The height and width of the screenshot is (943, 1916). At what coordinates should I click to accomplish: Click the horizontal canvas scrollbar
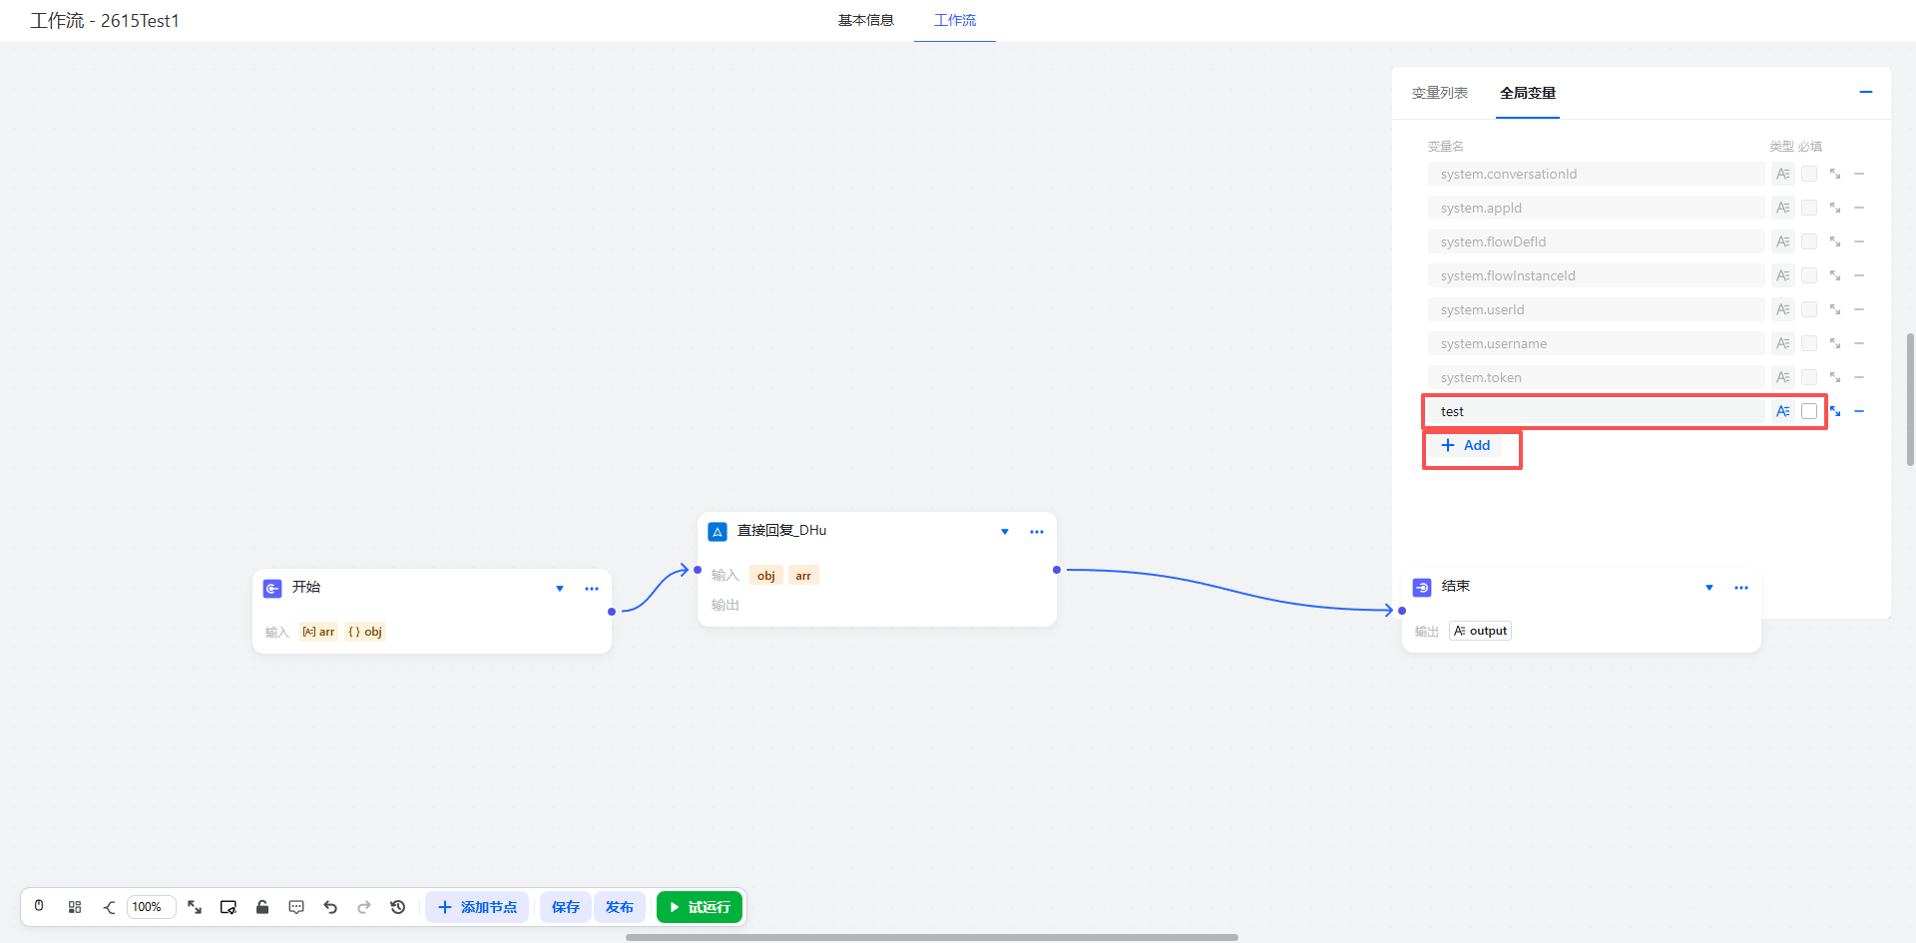[931, 937]
